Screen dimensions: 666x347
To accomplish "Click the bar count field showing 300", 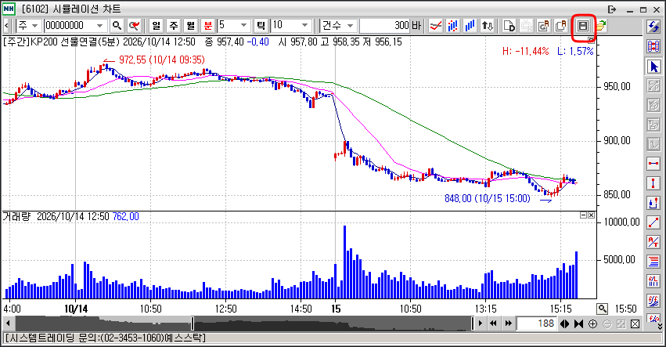I will tap(385, 26).
